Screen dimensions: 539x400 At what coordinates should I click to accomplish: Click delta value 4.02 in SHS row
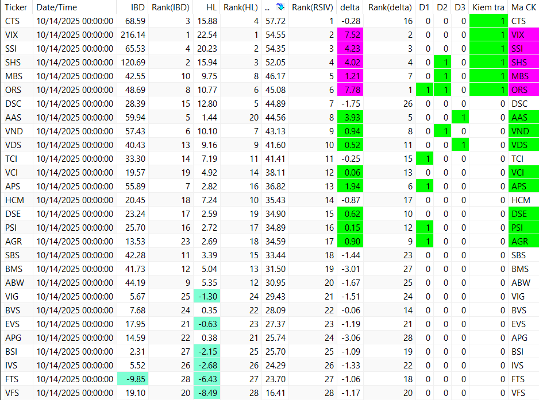pos(351,63)
